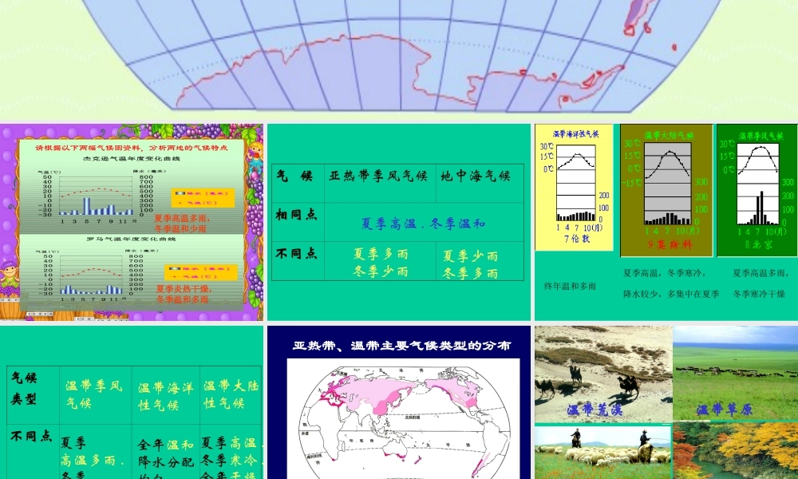Click the Jackson chart yellow legend box
798x479 pixels.
click(x=203, y=197)
